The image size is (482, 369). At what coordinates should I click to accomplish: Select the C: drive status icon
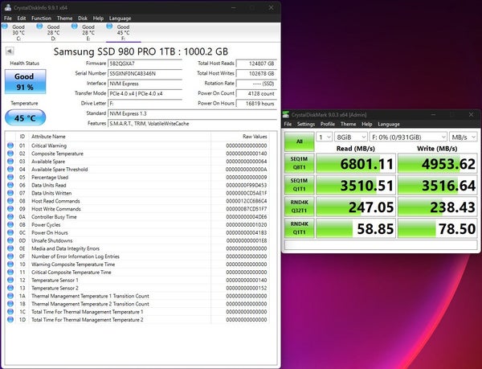[5, 27]
